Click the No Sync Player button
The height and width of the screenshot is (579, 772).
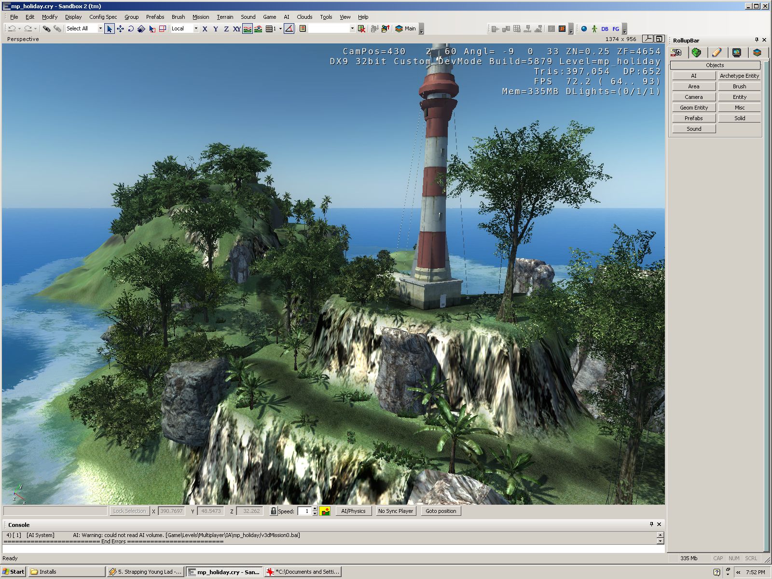(395, 511)
